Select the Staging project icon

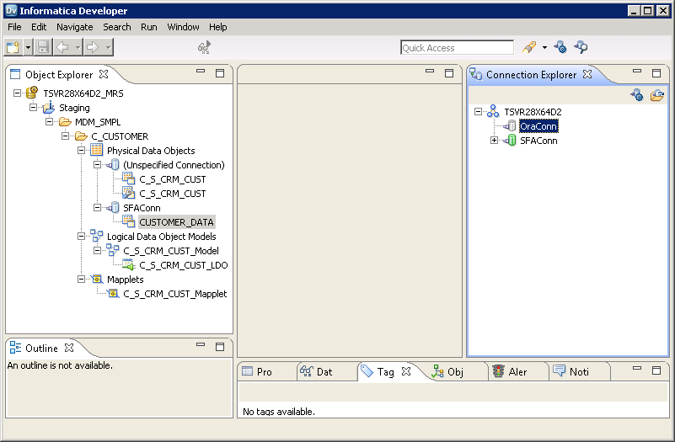tap(49, 108)
